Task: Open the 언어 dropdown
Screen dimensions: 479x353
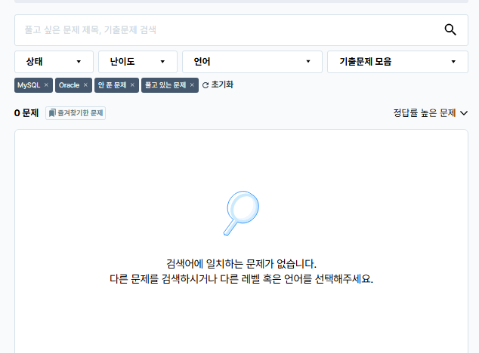Action: click(252, 62)
